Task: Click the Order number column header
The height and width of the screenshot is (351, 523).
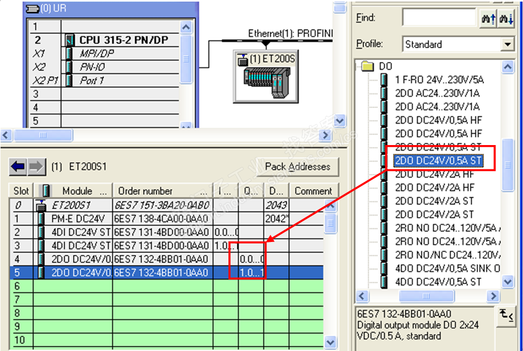Action: pos(163,191)
